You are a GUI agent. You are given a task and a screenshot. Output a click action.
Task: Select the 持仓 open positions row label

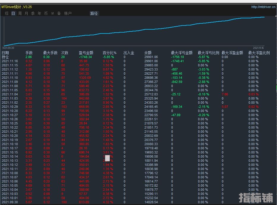tap(5, 57)
